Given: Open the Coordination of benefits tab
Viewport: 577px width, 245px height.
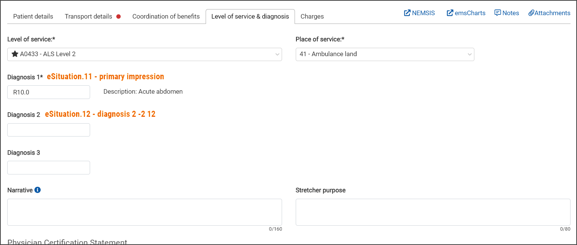Looking at the screenshot, I should pyautogui.click(x=166, y=16).
